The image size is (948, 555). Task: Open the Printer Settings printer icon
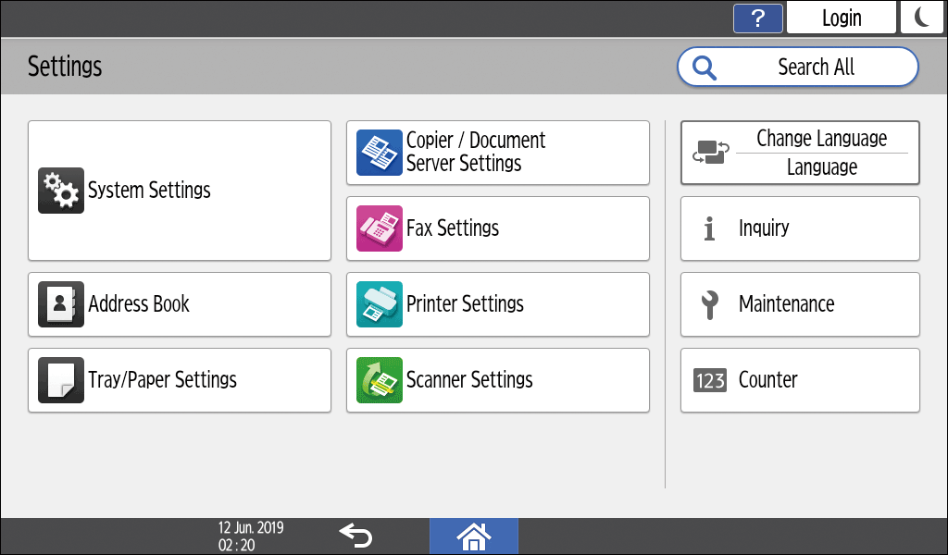click(x=380, y=304)
